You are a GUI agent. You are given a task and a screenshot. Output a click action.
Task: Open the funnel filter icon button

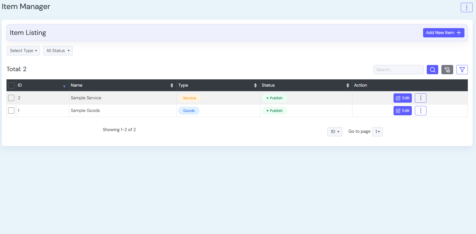[x=462, y=70]
